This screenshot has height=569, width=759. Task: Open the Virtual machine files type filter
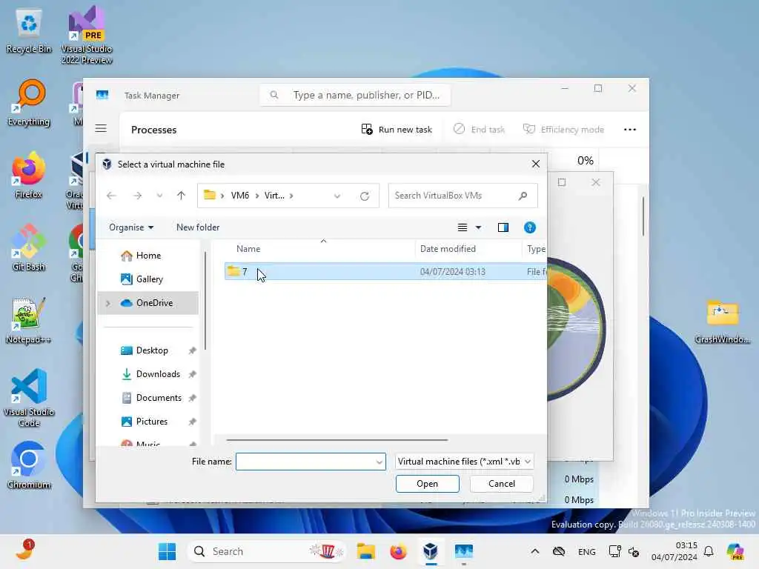464,462
